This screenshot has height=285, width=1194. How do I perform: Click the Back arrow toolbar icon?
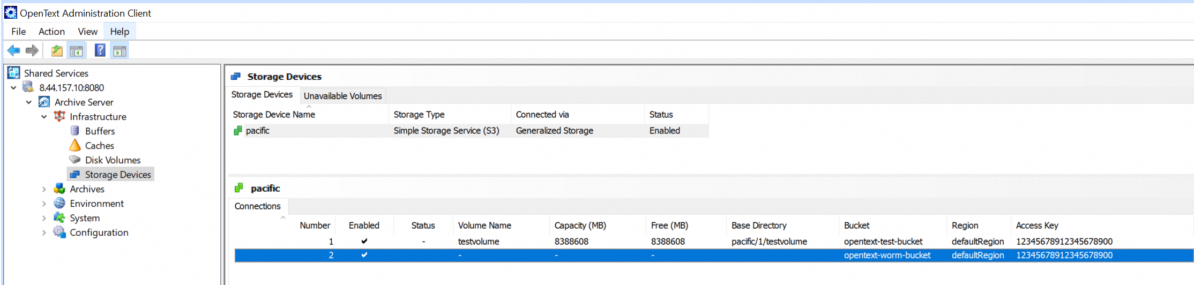[x=13, y=50]
